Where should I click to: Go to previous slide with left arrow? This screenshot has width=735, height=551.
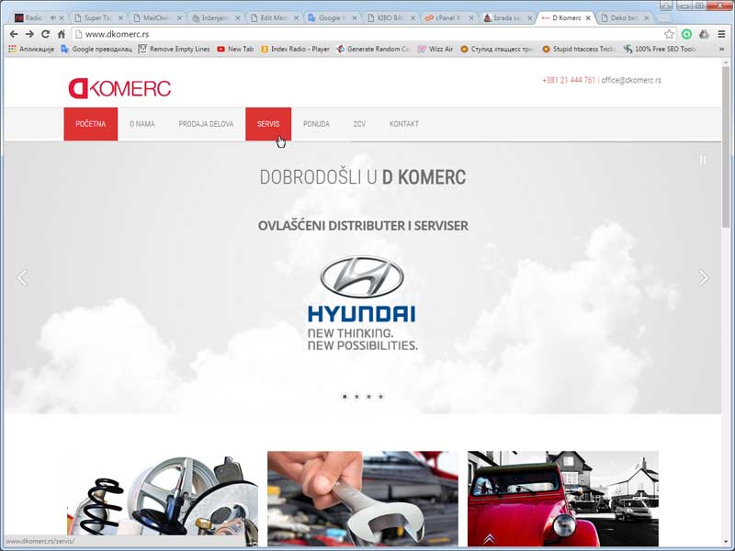tap(22, 277)
